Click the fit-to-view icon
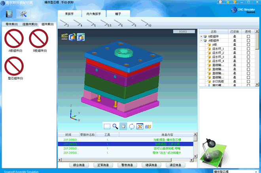 tap(140, 126)
